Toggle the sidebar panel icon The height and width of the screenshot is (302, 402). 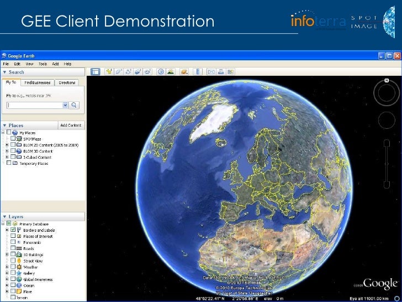point(95,72)
